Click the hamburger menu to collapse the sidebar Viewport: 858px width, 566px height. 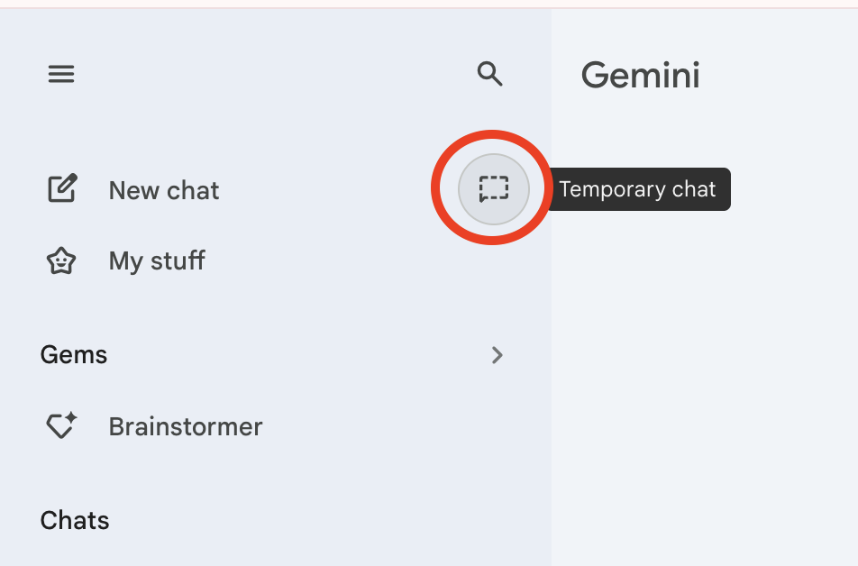pos(60,73)
